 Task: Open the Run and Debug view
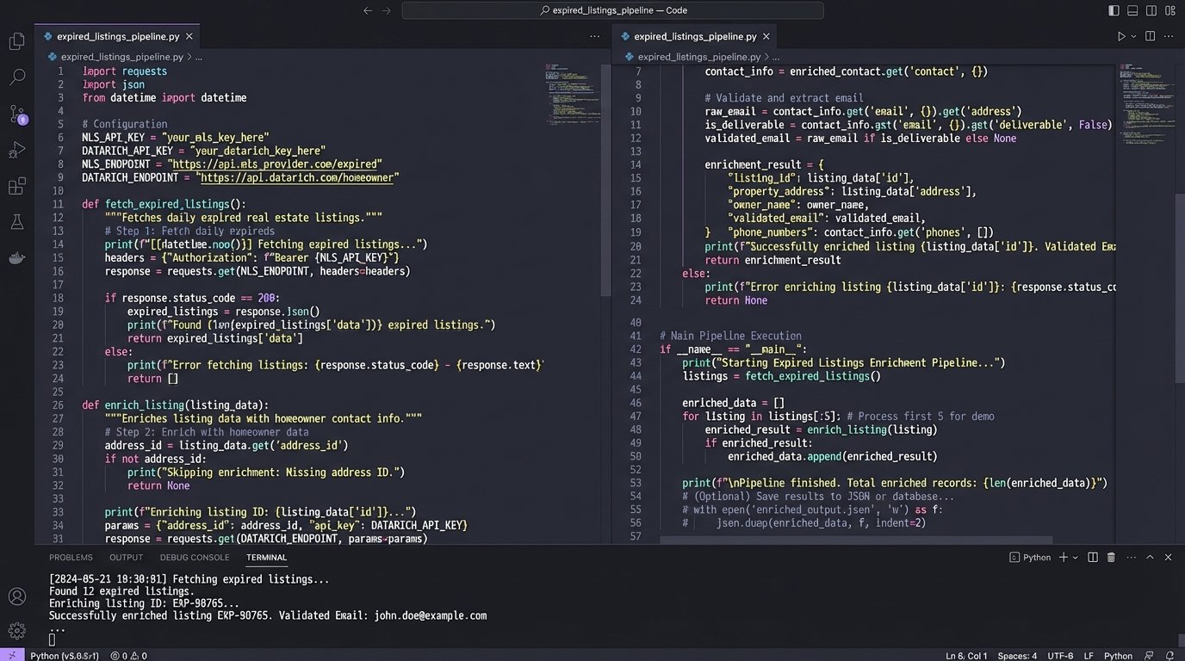coord(17,150)
